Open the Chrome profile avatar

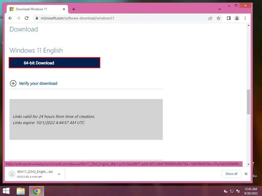pyautogui.click(x=237, y=18)
